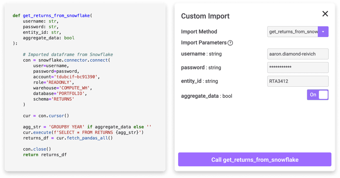
Task: Click the entity_id field showing RTA3412
Action: (x=298, y=81)
